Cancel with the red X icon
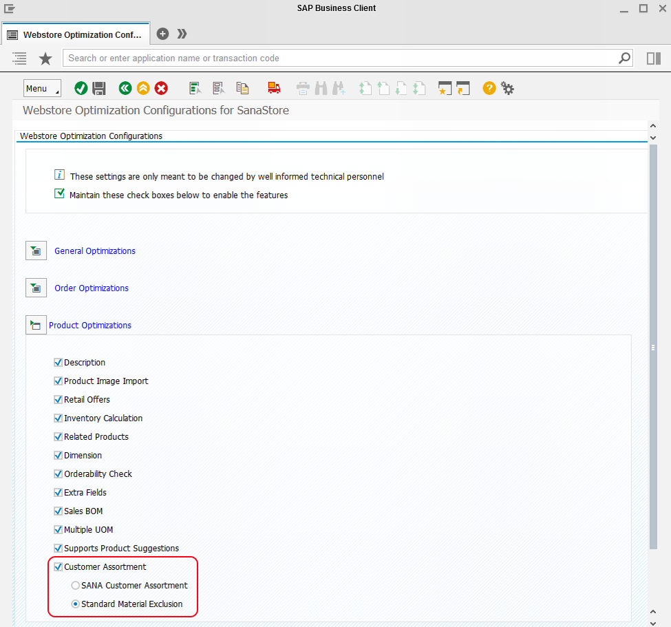 (161, 89)
